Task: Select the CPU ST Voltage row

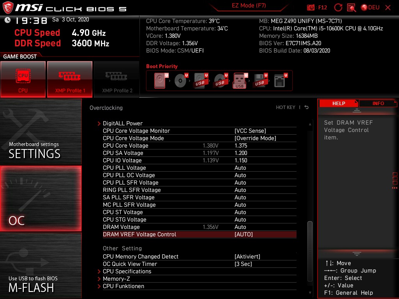Action: point(199,212)
